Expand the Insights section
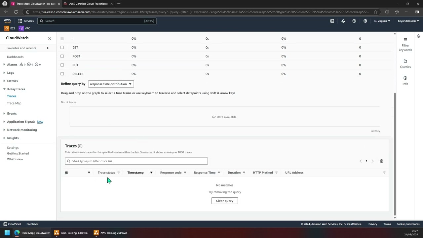Image resolution: width=423 pixels, height=238 pixels. pyautogui.click(x=4, y=138)
